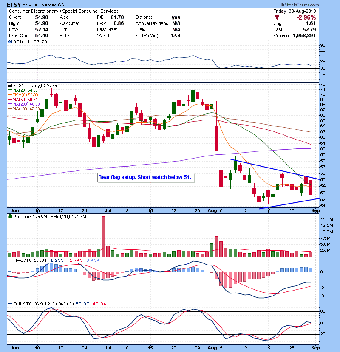Screen dimensions: 340x352
Task: Select the Low value 52.14
Action: [42, 30]
